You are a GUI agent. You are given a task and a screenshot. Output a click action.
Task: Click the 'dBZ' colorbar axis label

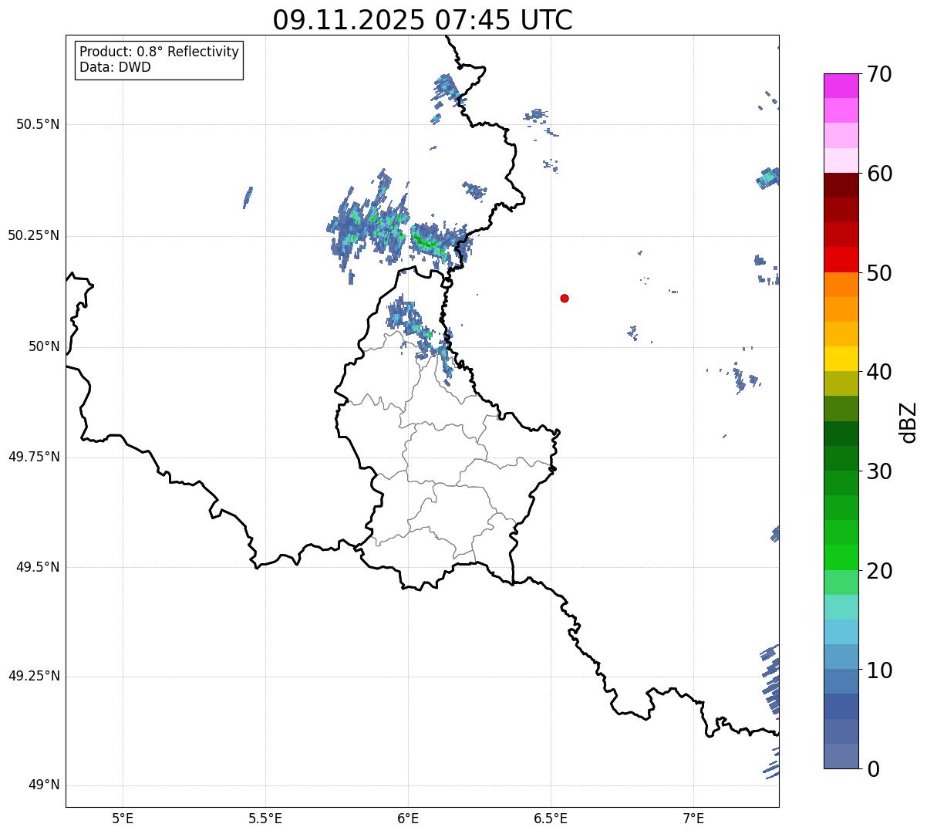pos(909,422)
